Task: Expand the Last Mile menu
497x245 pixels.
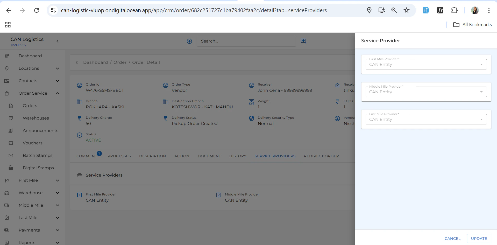Action: click(32, 218)
